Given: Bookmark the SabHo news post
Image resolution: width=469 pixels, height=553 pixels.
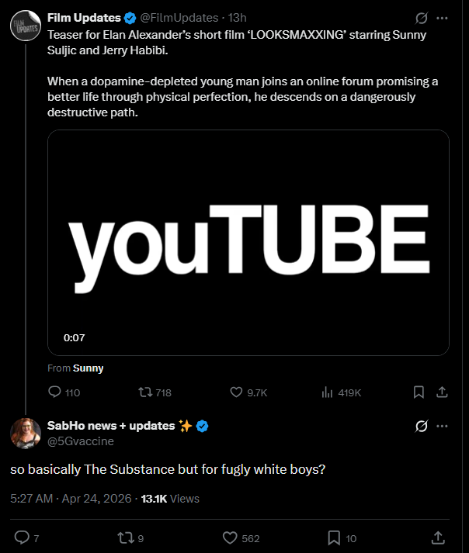Looking at the screenshot, I should tap(334, 537).
